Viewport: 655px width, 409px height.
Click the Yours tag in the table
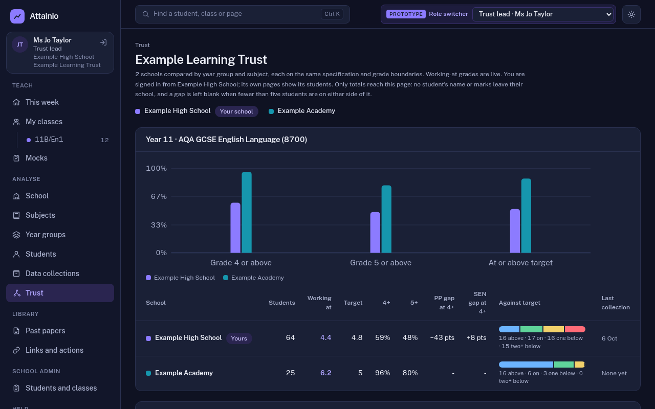(239, 338)
